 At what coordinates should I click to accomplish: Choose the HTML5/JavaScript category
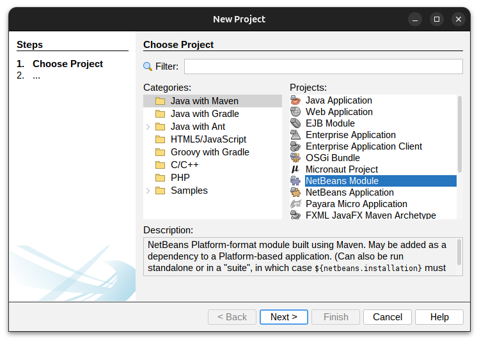point(208,139)
